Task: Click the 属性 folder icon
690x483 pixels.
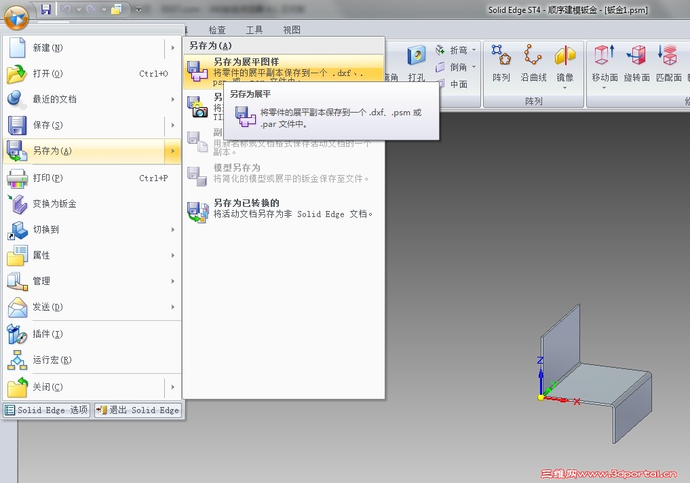Action: pyautogui.click(x=17, y=255)
